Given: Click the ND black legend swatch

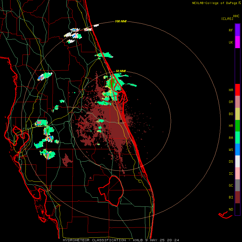Looking at the screenshot, I should [x=237, y=209].
